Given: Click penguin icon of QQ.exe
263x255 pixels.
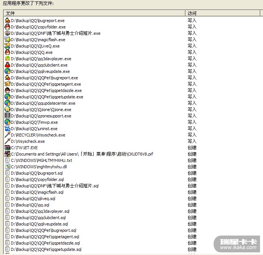Looking at the screenshot, I should pyautogui.click(x=7, y=52).
